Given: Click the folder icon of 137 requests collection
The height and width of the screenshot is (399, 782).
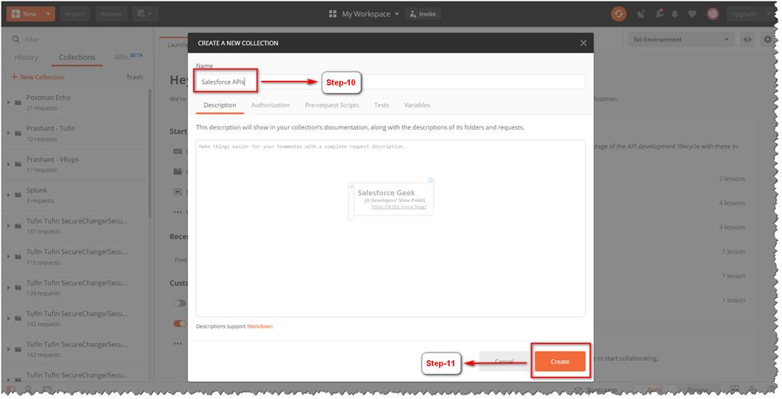Looking at the screenshot, I should pyautogui.click(x=18, y=226).
